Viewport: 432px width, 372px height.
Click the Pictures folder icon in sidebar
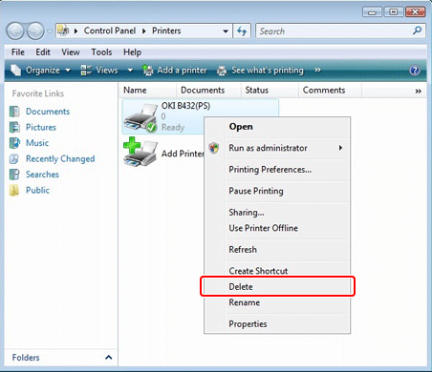click(x=14, y=127)
